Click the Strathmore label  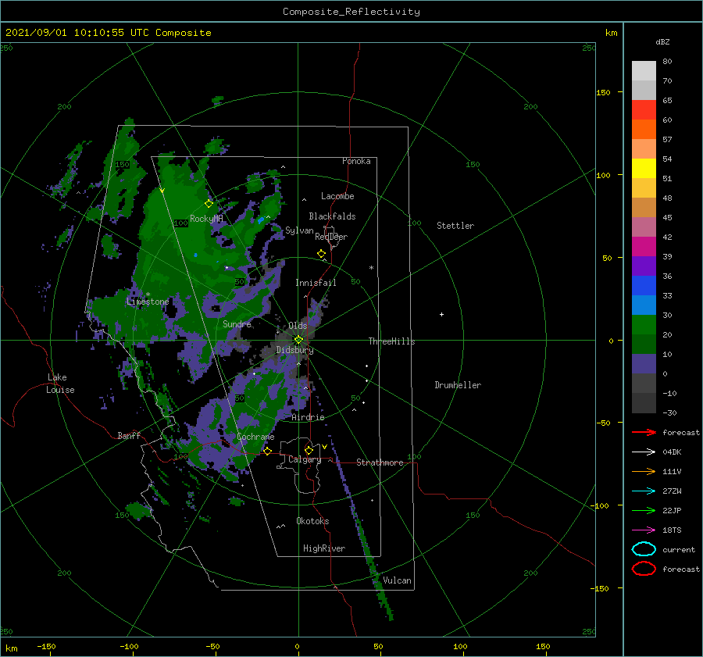pos(380,462)
